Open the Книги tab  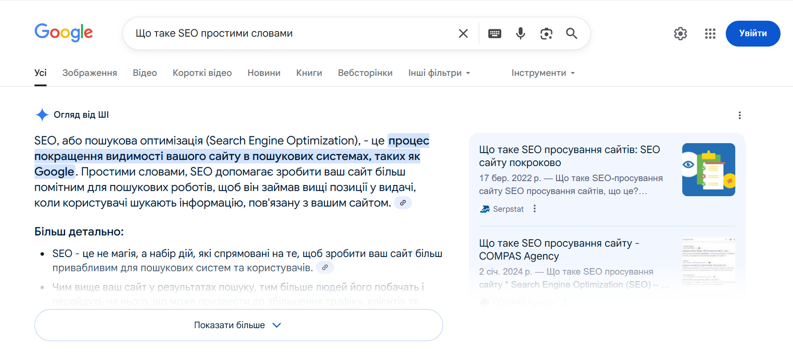pyautogui.click(x=309, y=73)
